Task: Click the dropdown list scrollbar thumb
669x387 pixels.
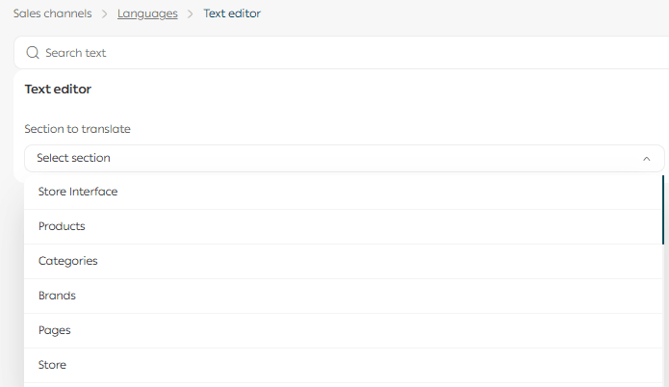Action: [663, 208]
